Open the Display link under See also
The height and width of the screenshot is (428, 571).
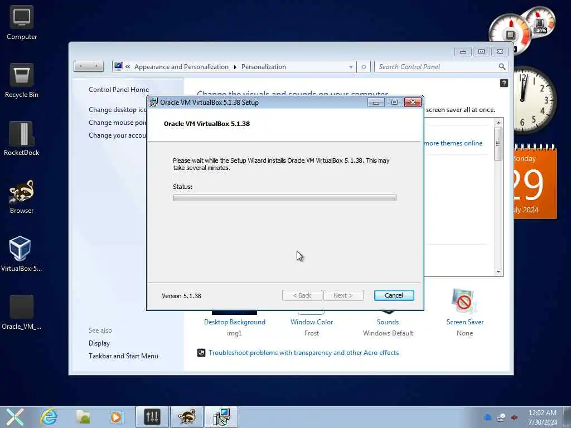99,343
